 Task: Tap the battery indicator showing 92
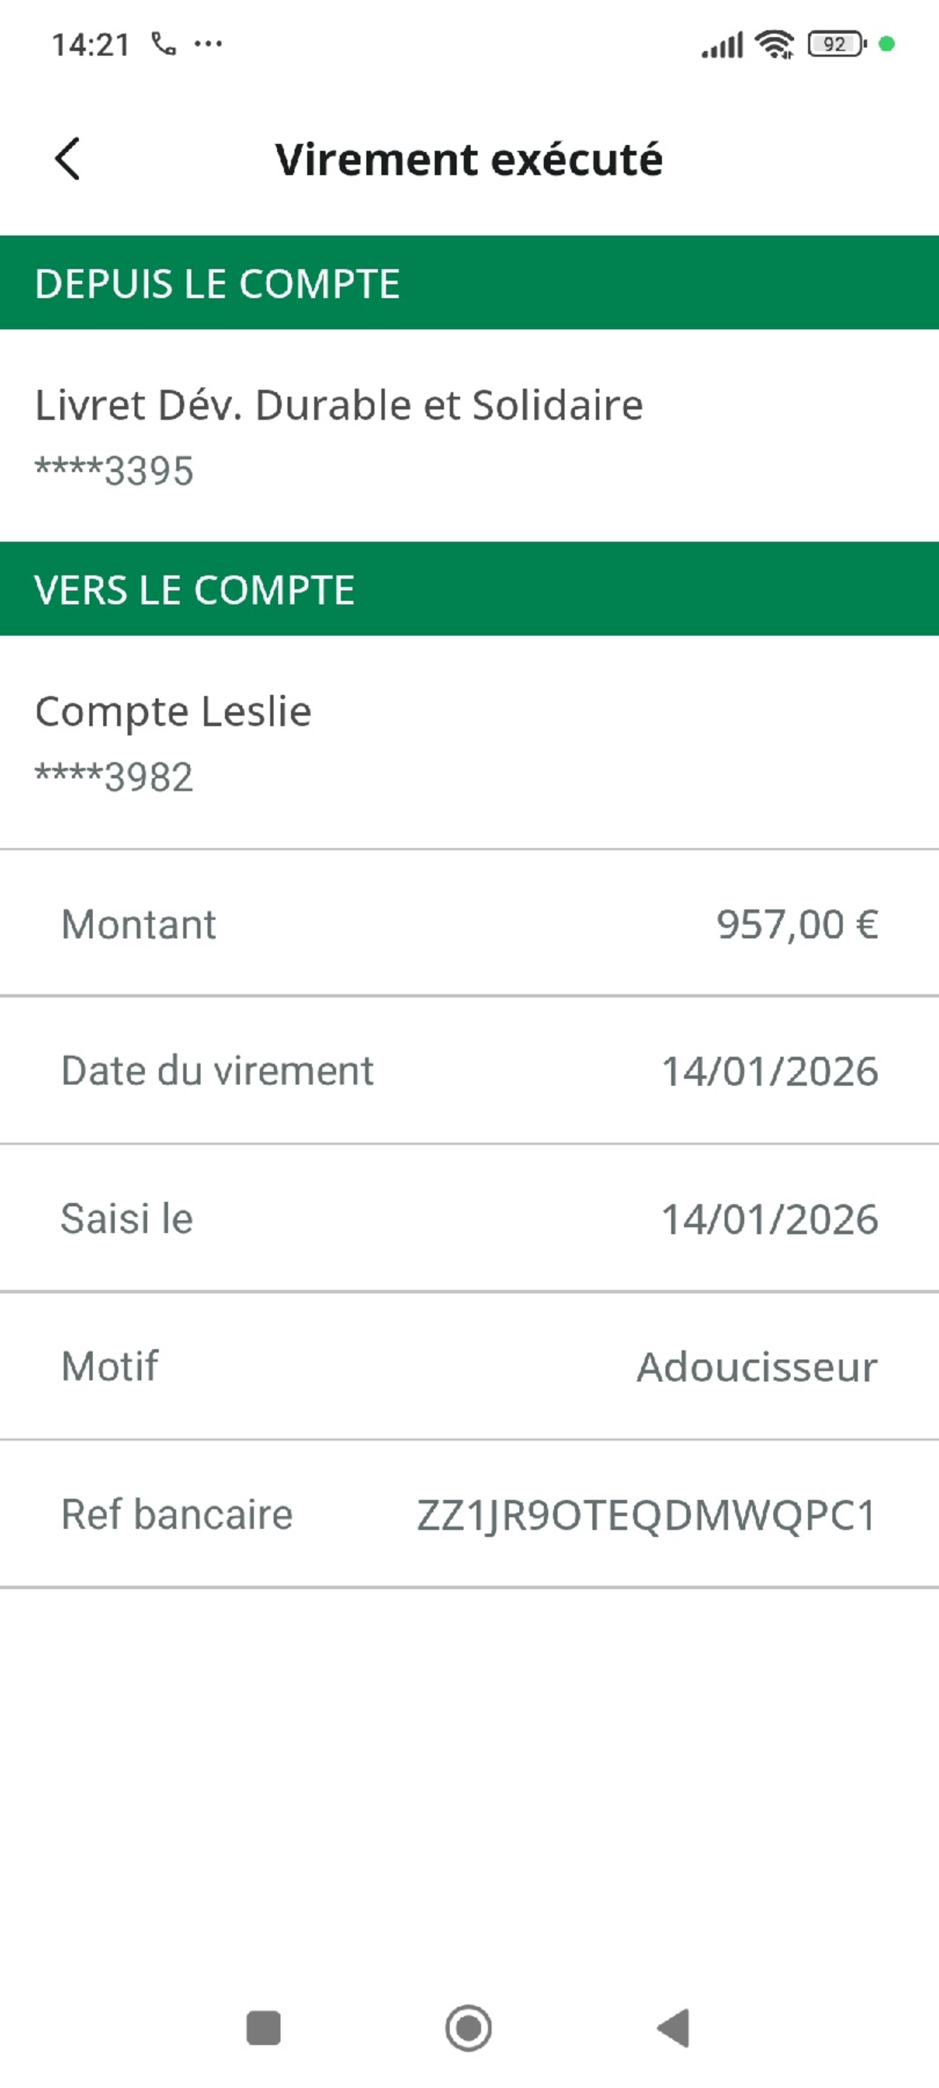pos(836,45)
